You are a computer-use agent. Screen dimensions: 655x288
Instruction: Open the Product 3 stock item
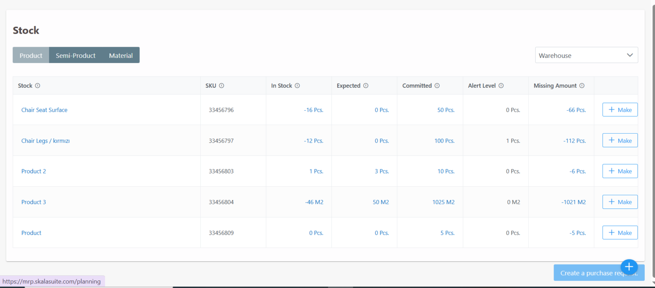point(33,202)
